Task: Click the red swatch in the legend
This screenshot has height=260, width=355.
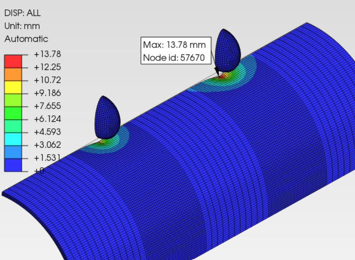Action: pyautogui.click(x=13, y=61)
